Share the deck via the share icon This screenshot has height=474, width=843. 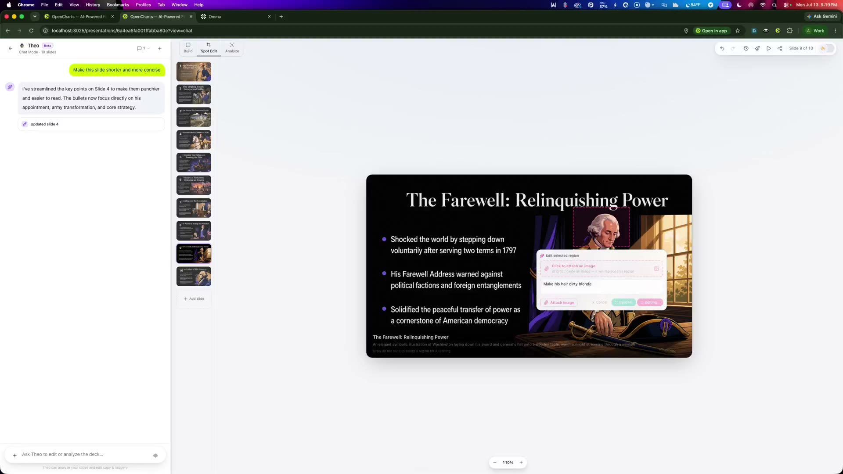click(780, 48)
